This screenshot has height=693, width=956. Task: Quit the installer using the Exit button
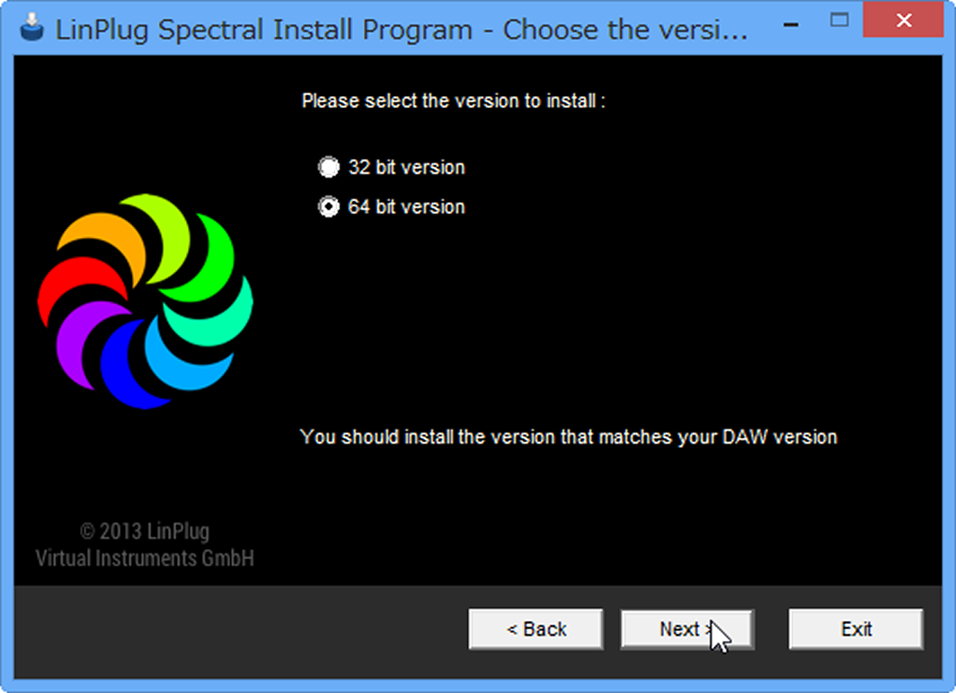click(856, 629)
